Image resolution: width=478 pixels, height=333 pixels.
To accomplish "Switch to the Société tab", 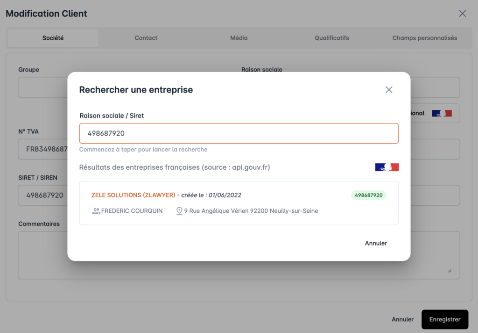I will click(x=53, y=38).
